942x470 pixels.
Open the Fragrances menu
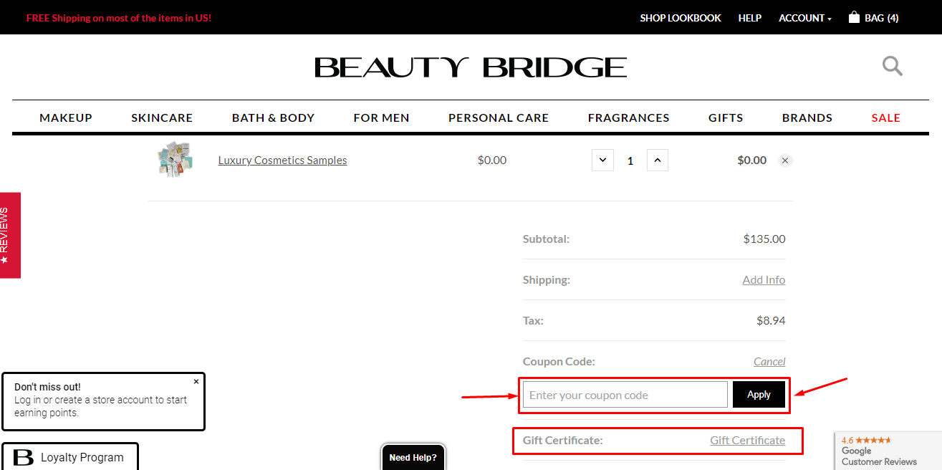point(628,117)
